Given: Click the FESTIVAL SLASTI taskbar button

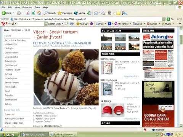Looking at the screenshot, I should [35, 134].
